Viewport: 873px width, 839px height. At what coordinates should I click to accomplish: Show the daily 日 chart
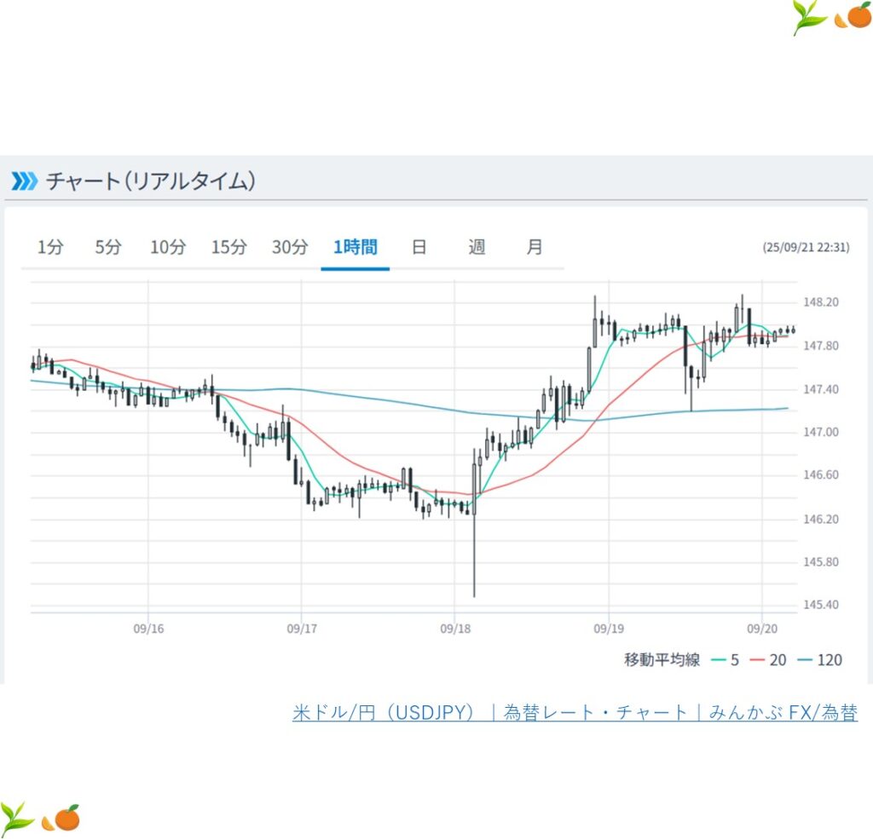click(x=419, y=248)
